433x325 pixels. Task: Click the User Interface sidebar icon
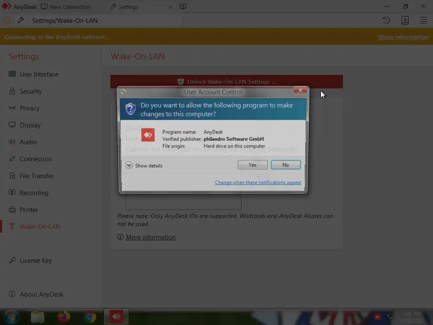[12, 74]
